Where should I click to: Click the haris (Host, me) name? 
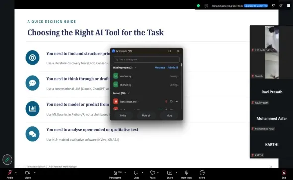coord(129,102)
